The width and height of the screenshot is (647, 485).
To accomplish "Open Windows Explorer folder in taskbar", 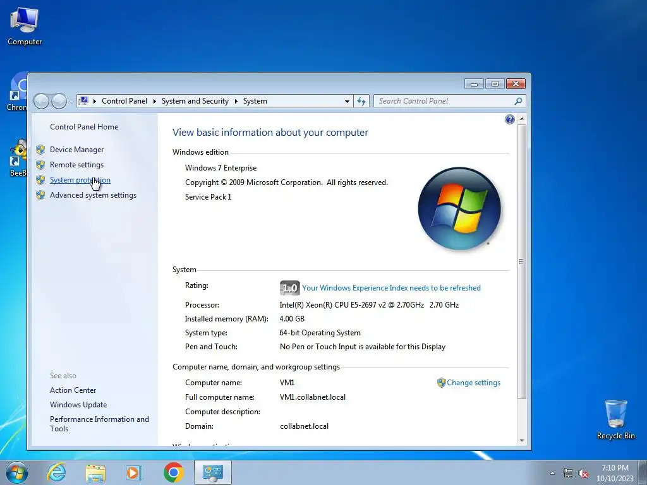I will [x=95, y=472].
